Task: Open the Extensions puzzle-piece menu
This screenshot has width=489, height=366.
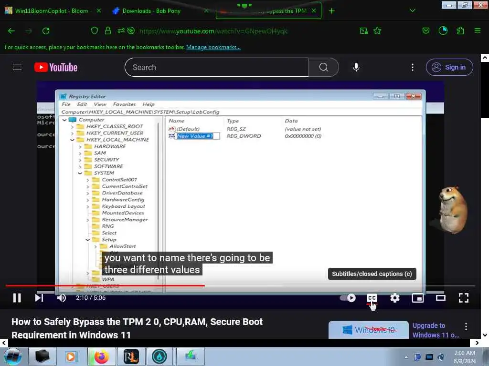Action: coord(460,30)
